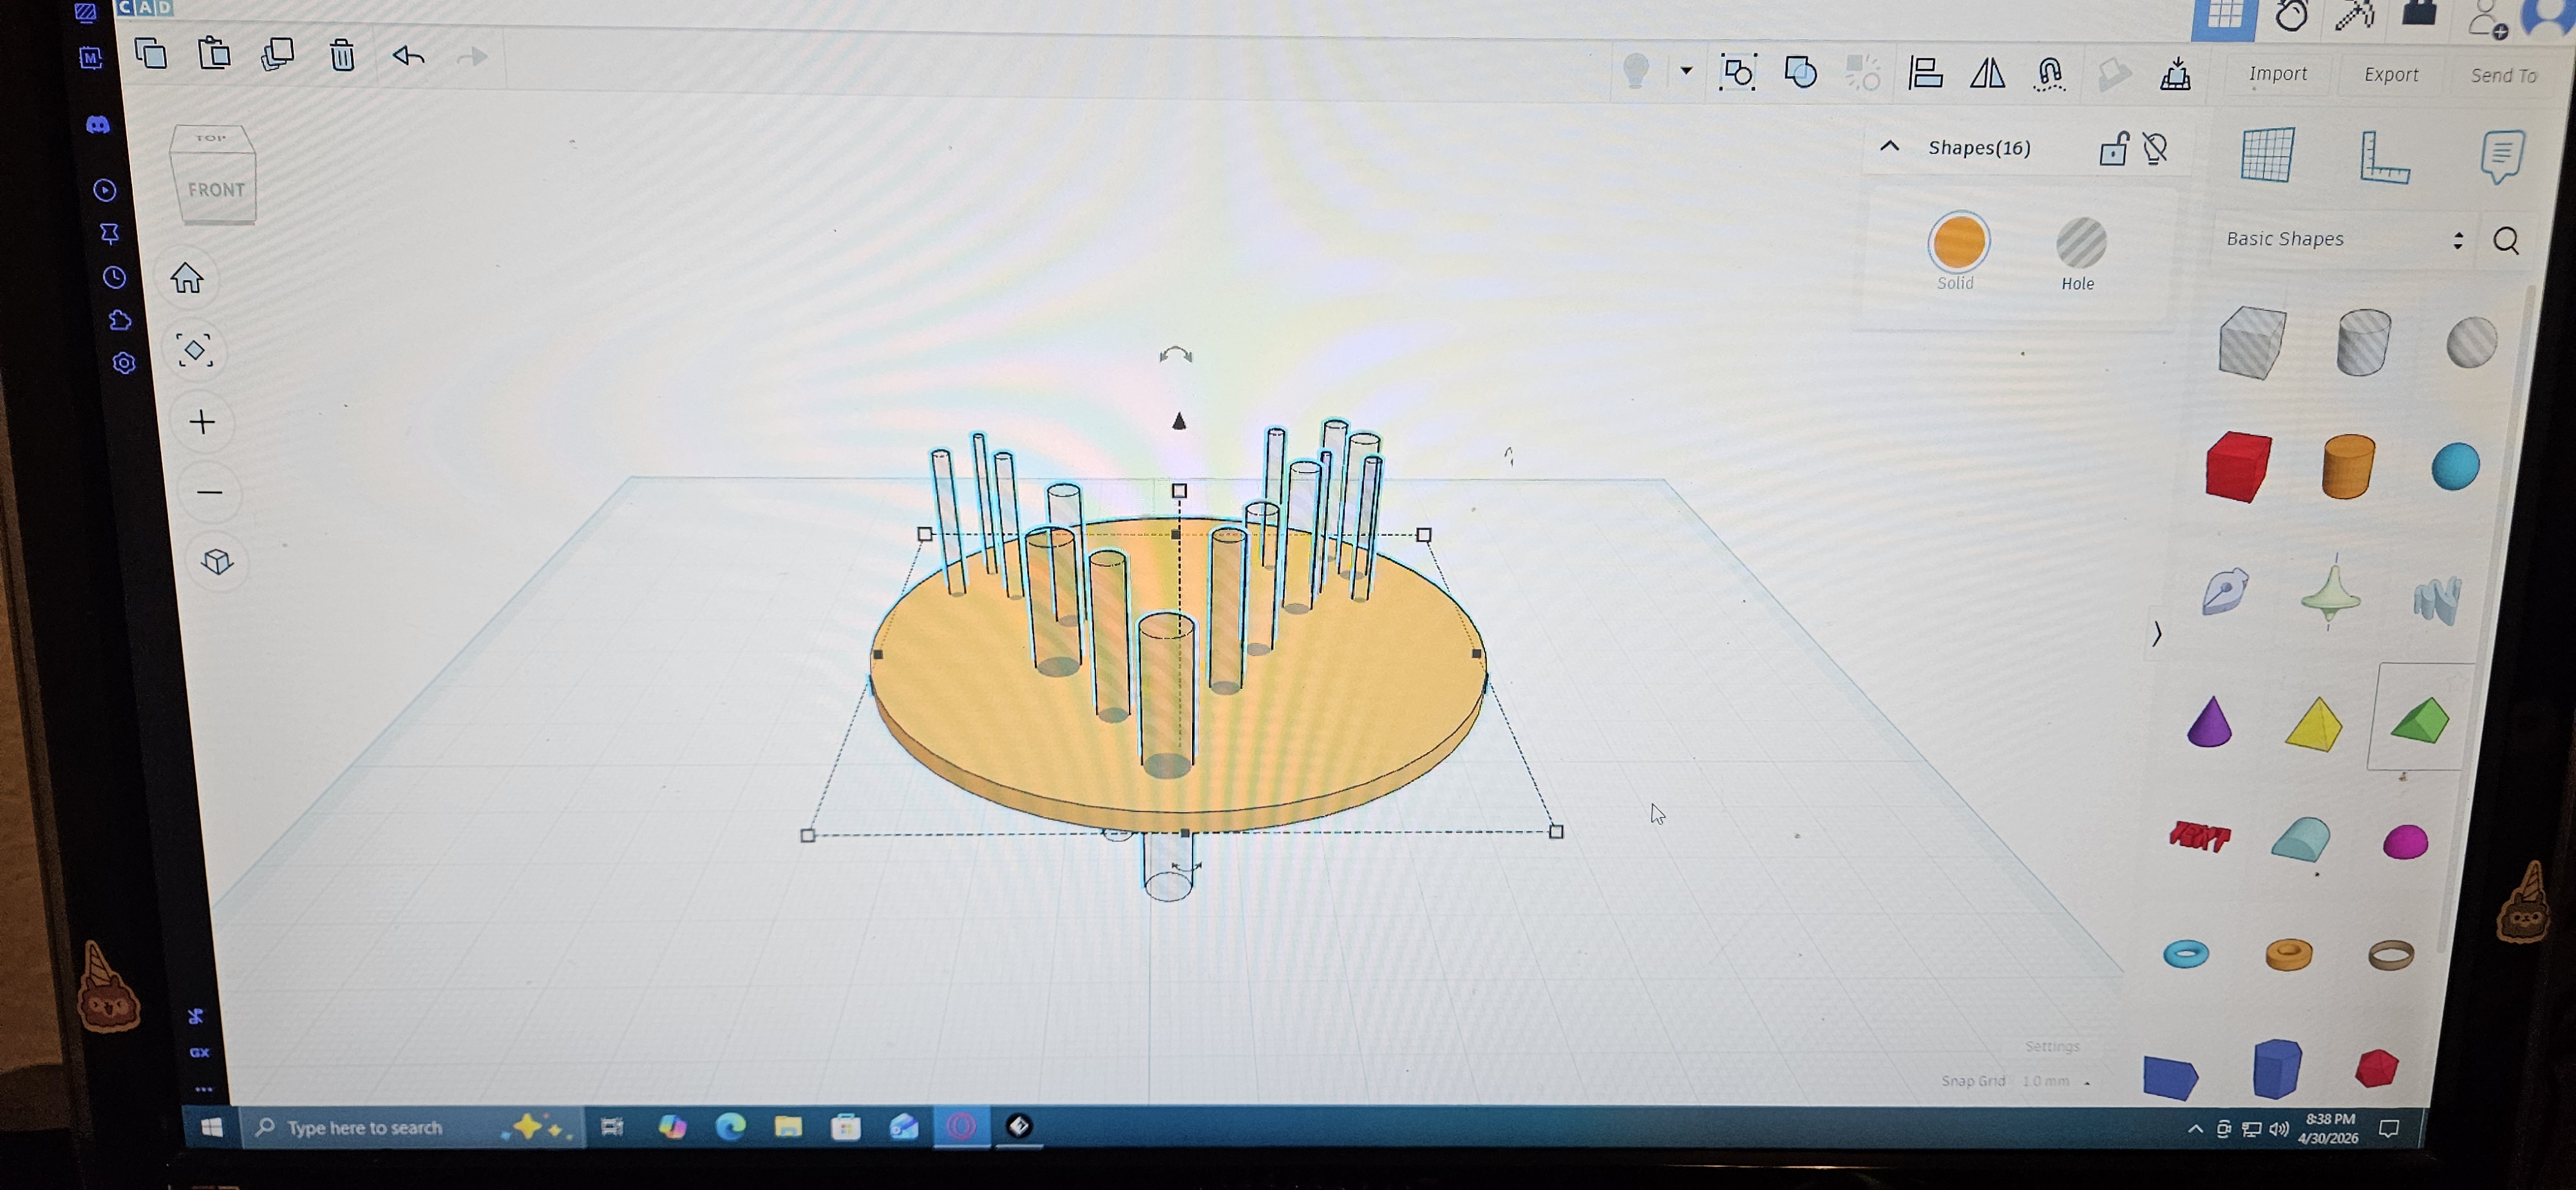Switch to the Bricks pickaxe view
This screenshot has height=1190, width=2576.
2354,16
